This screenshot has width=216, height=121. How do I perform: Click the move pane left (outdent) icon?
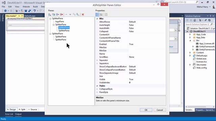coord(74,14)
